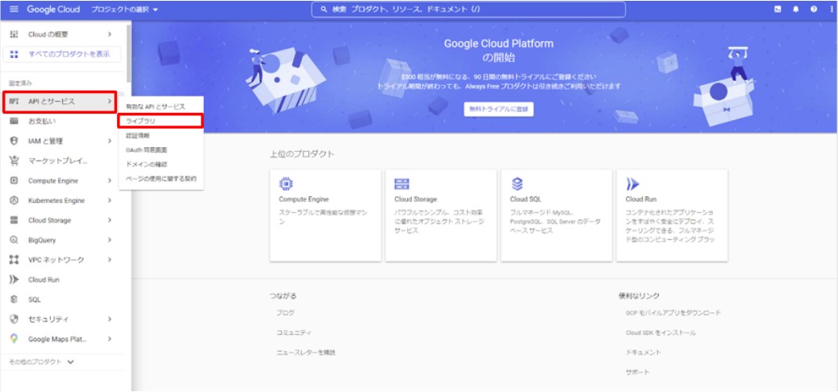Click the Cloud Storage sidebar icon
The height and width of the screenshot is (392, 838).
click(x=14, y=220)
